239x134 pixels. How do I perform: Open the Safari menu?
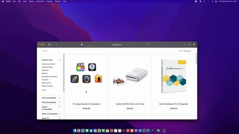[x=8, y=1]
